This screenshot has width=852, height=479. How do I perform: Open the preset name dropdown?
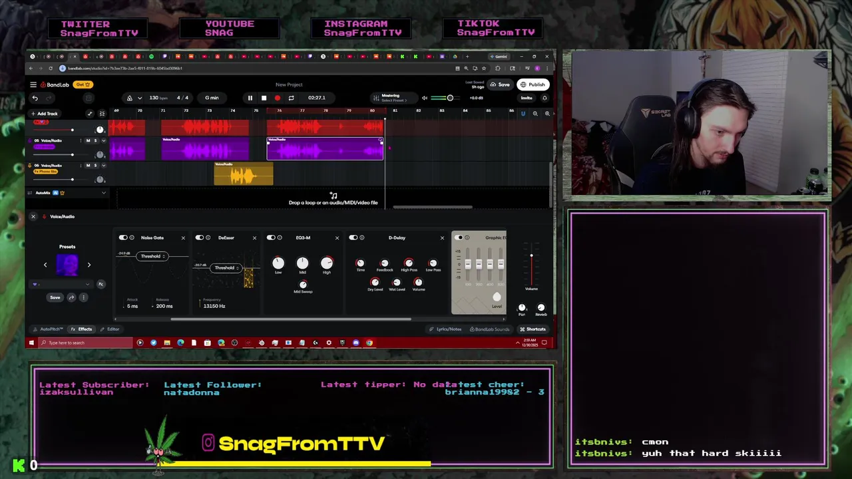(x=62, y=284)
